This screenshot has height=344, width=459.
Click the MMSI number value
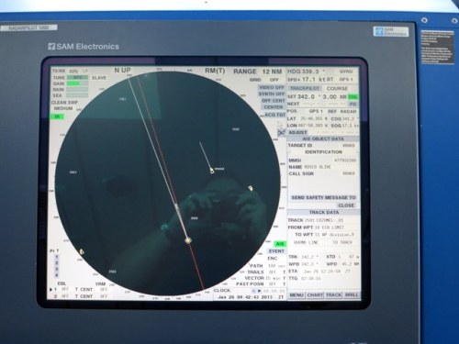[345, 161]
